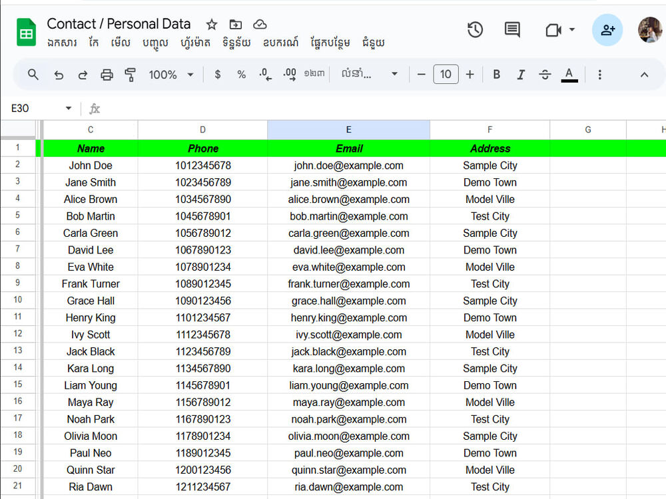666x499 pixels.
Task: Open the search magnifier in toolbar
Action: coord(33,75)
